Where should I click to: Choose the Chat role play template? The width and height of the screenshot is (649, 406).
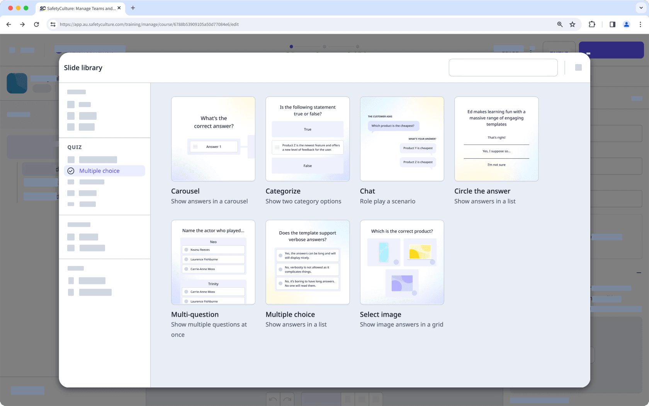[402, 139]
